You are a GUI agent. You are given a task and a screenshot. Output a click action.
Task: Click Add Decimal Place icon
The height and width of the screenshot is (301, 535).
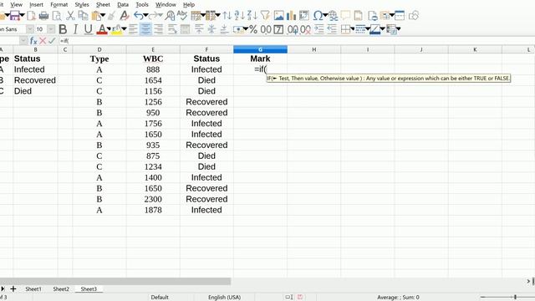[293, 30]
